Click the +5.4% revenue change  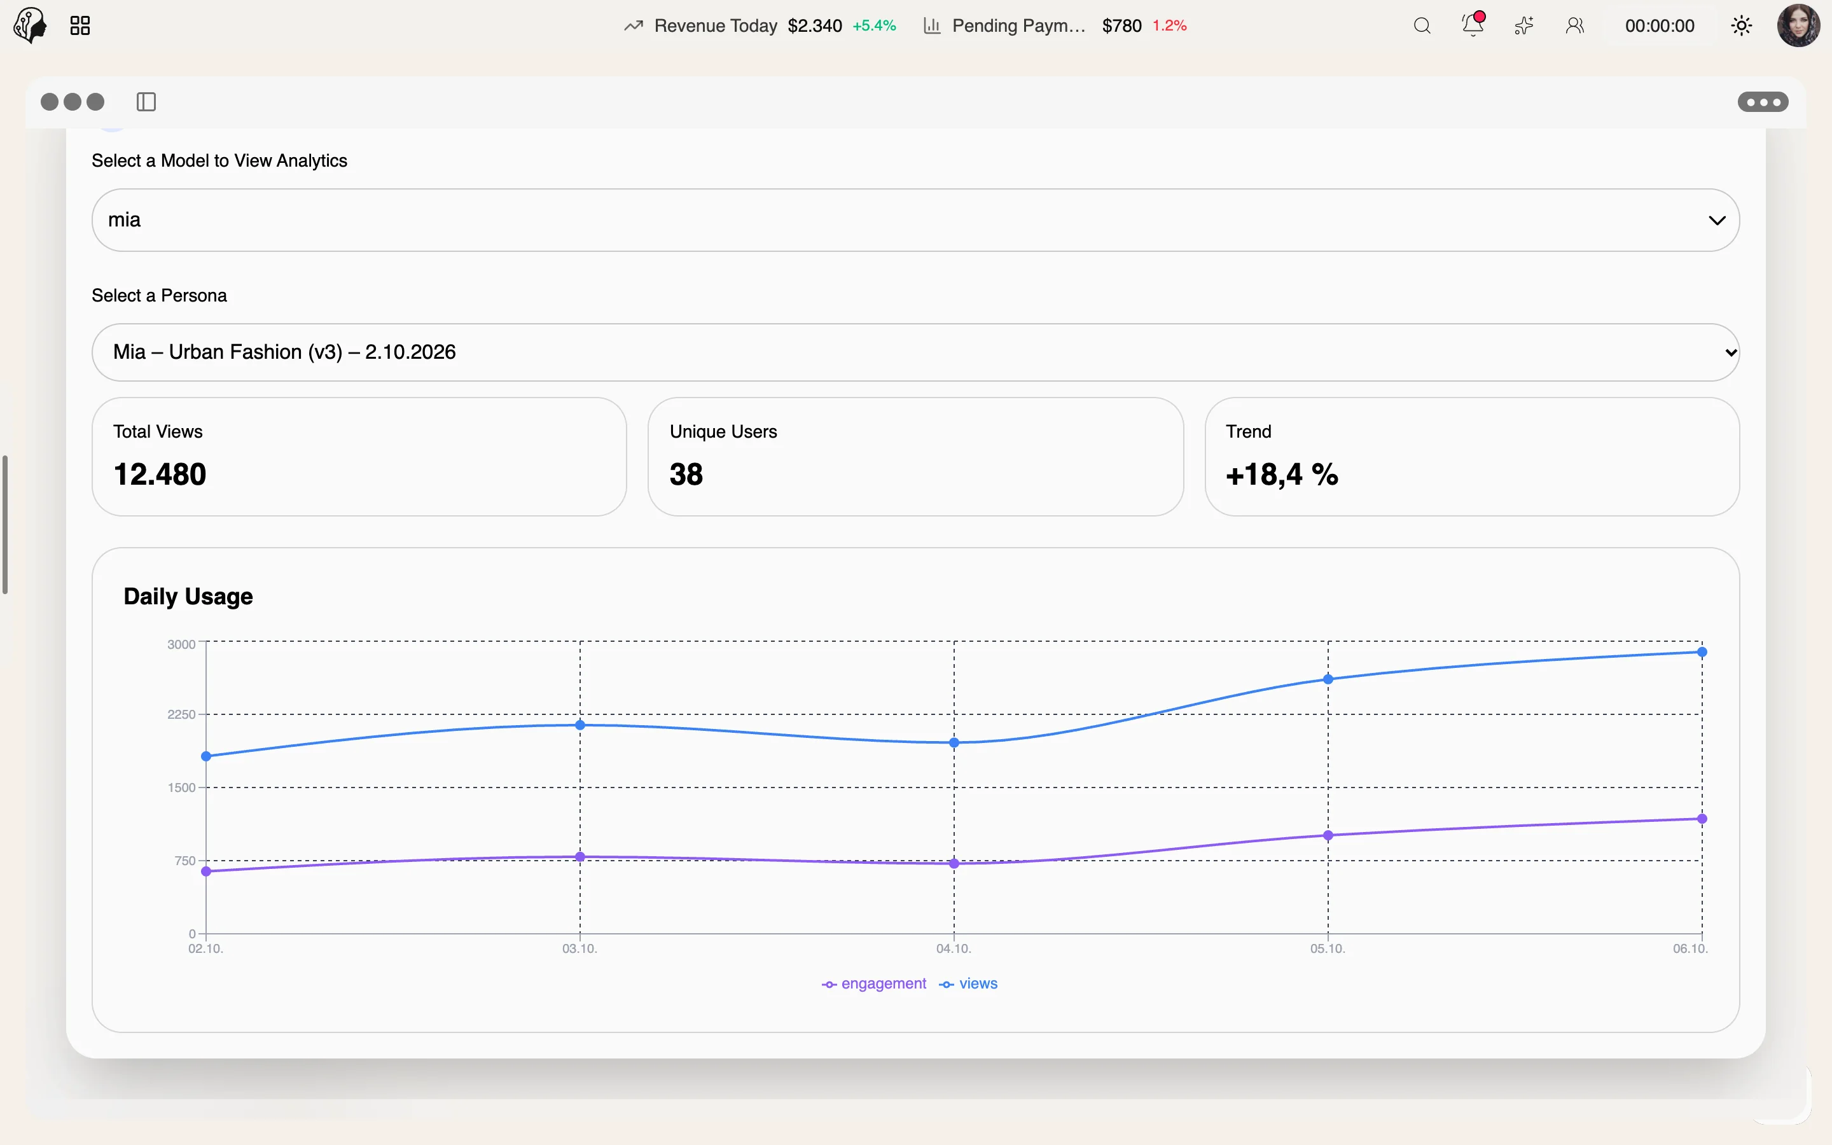pos(875,25)
